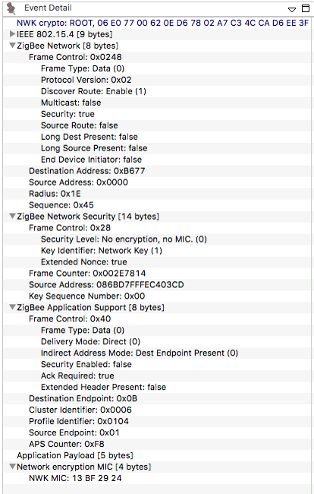This screenshot has width=314, height=494.
Task: Select the NWK crypto ROOT key line
Action: (162, 23)
